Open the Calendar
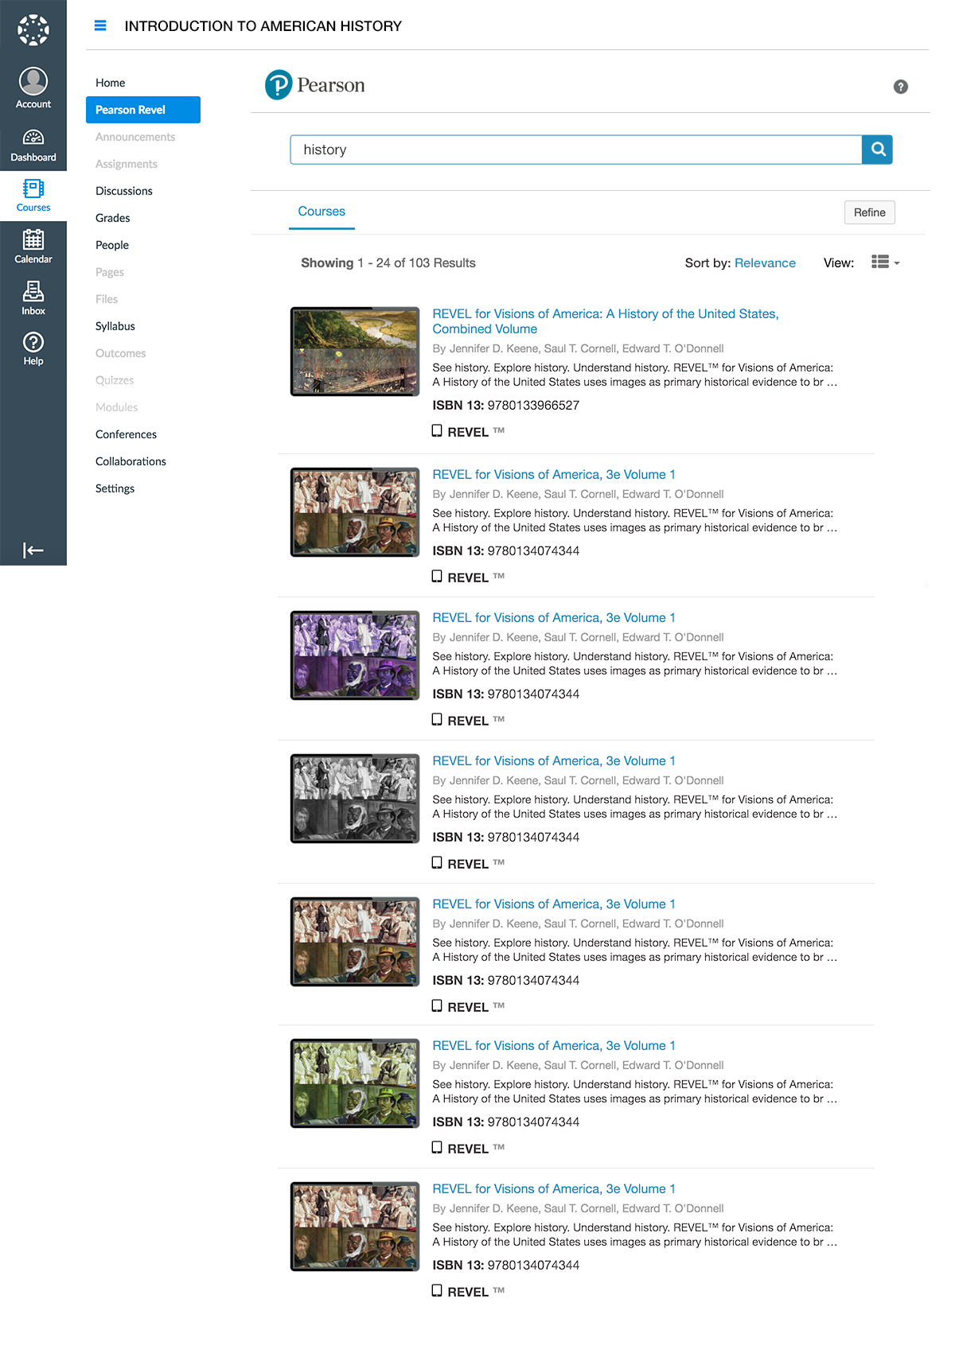 [x=33, y=247]
